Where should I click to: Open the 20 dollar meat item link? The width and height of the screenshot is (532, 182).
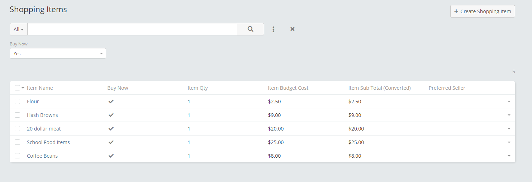tap(44, 129)
